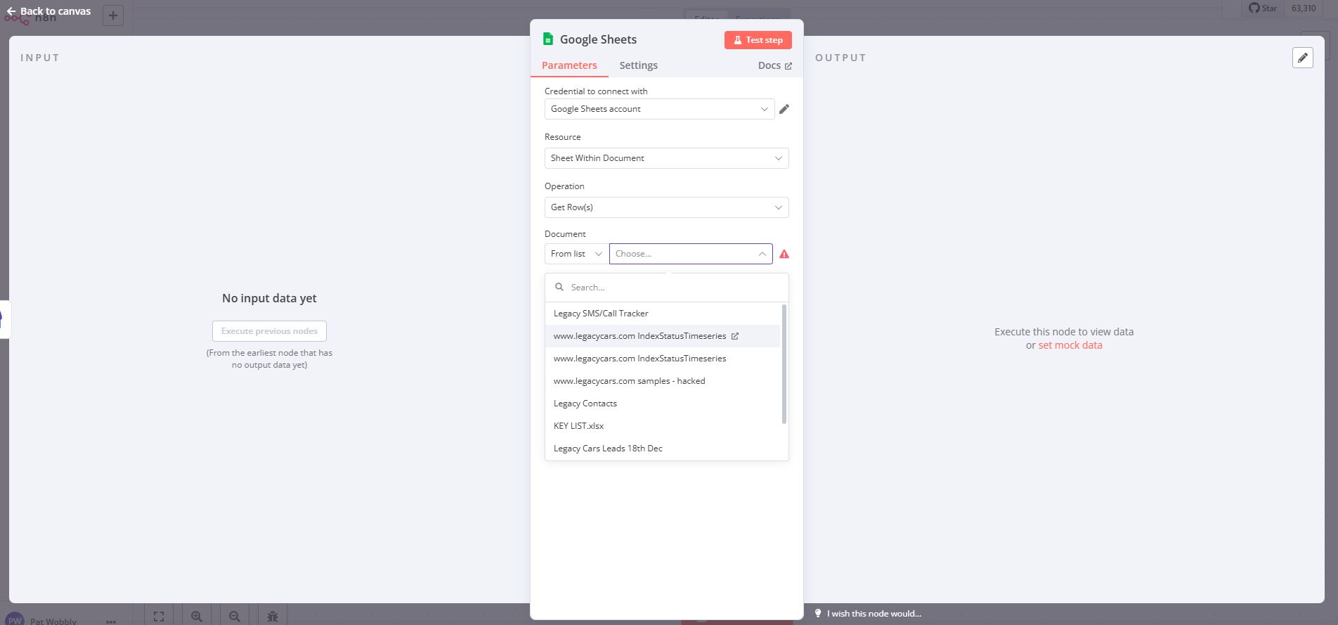
Task: Select the Legacy Contacts document
Action: [x=663, y=404]
